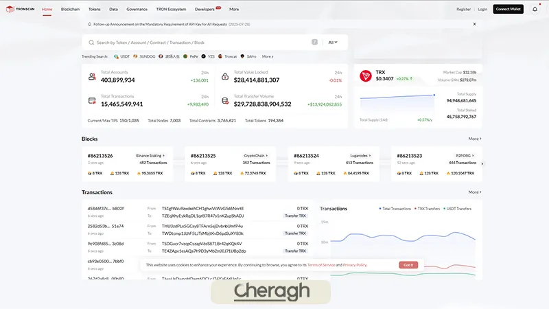Open block #86213524
The height and width of the screenshot is (309, 549).
tap(306, 156)
